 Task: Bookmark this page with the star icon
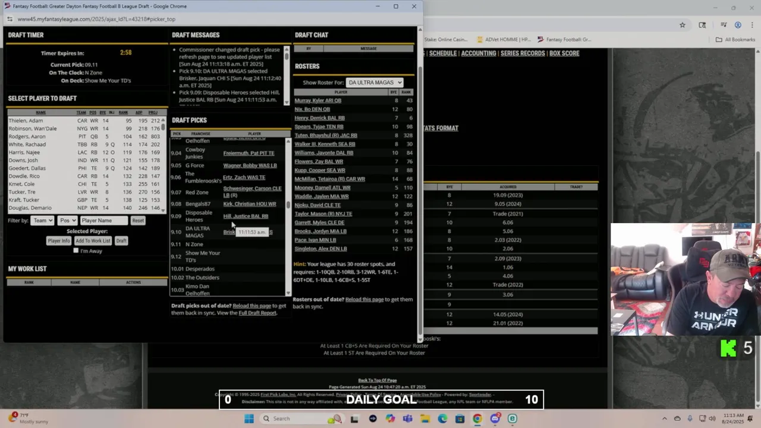pos(683,25)
